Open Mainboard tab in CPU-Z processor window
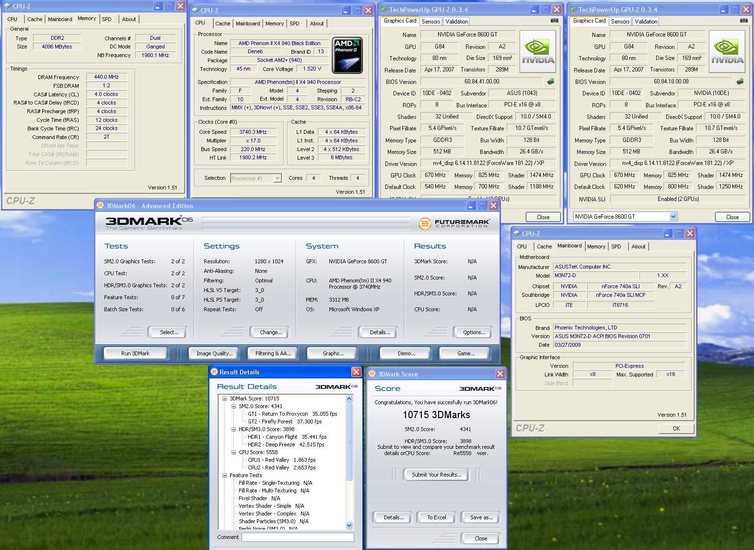Screen dimensions: 754x550 248,23
